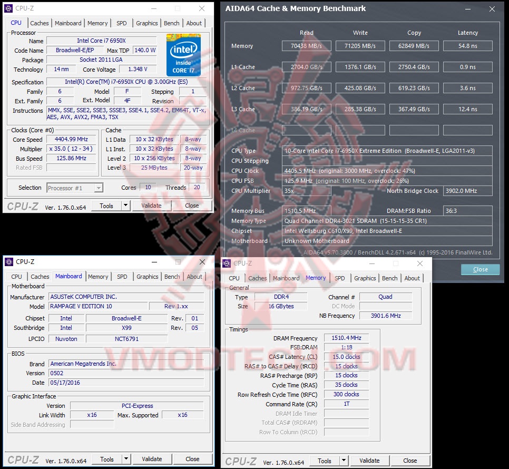Switch to Memory tab in the Mainboard CPU-Z window
Screen dimensions: 509x469
coord(98,277)
